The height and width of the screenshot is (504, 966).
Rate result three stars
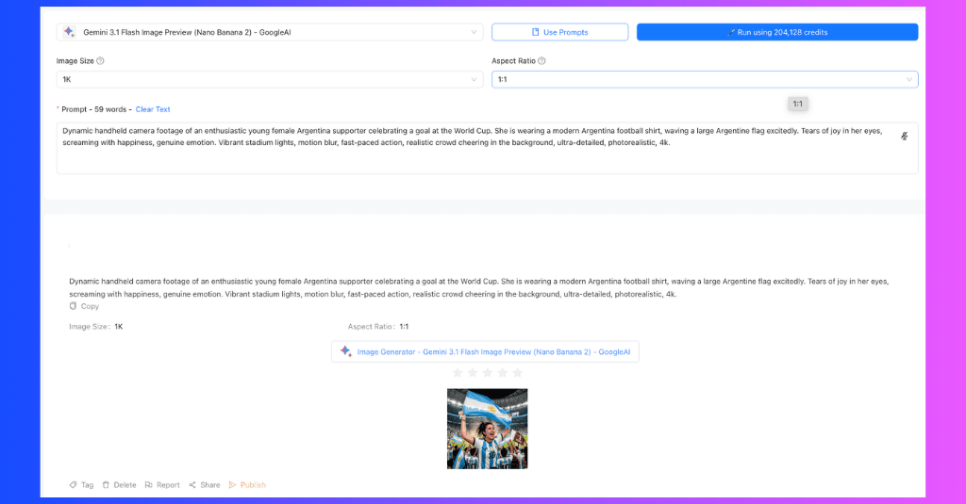pos(488,373)
